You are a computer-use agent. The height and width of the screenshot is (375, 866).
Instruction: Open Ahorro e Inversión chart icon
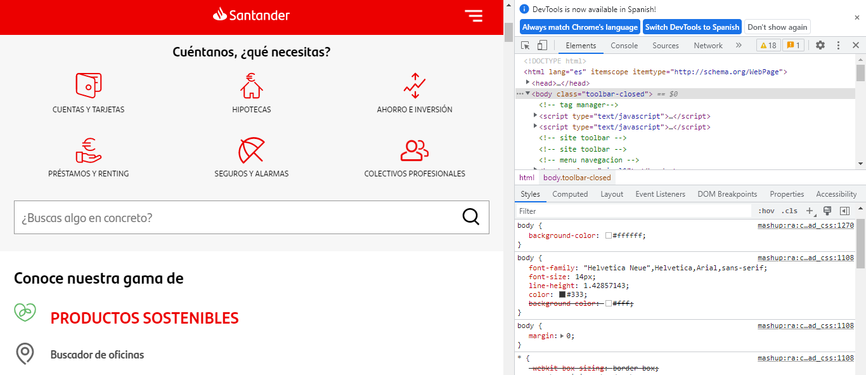[x=415, y=86]
